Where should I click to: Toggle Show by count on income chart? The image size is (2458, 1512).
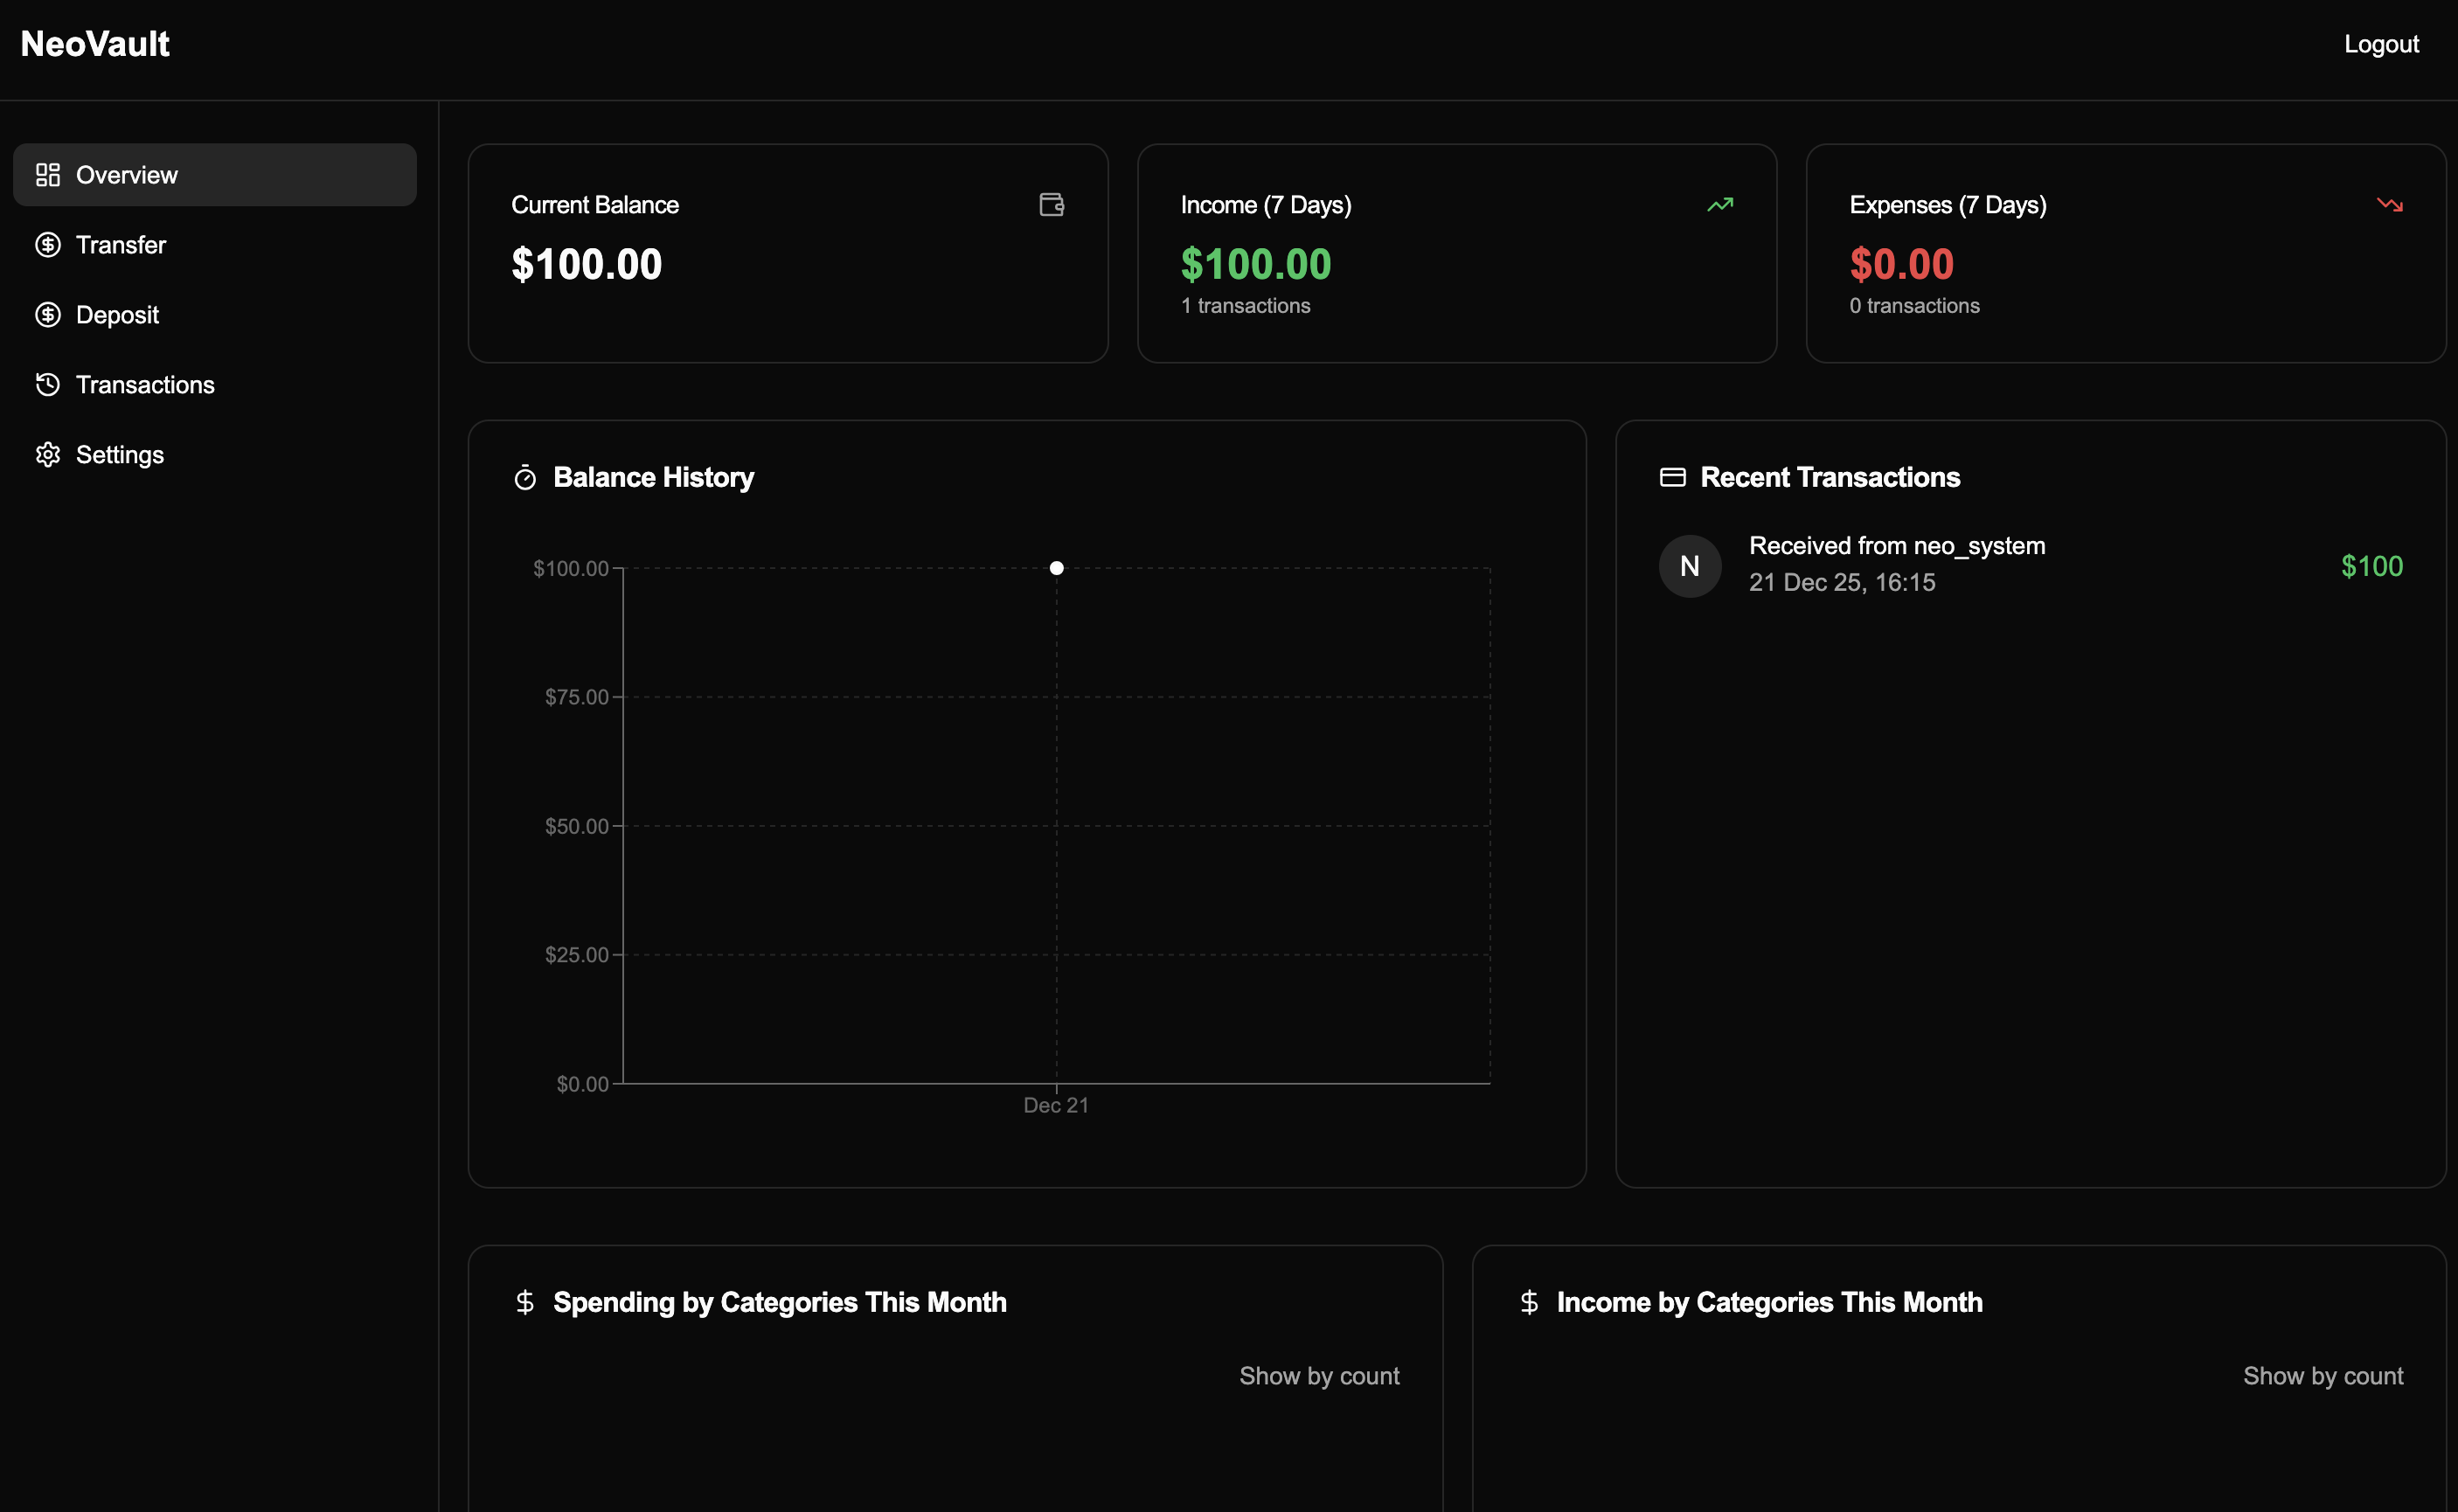click(x=2322, y=1375)
